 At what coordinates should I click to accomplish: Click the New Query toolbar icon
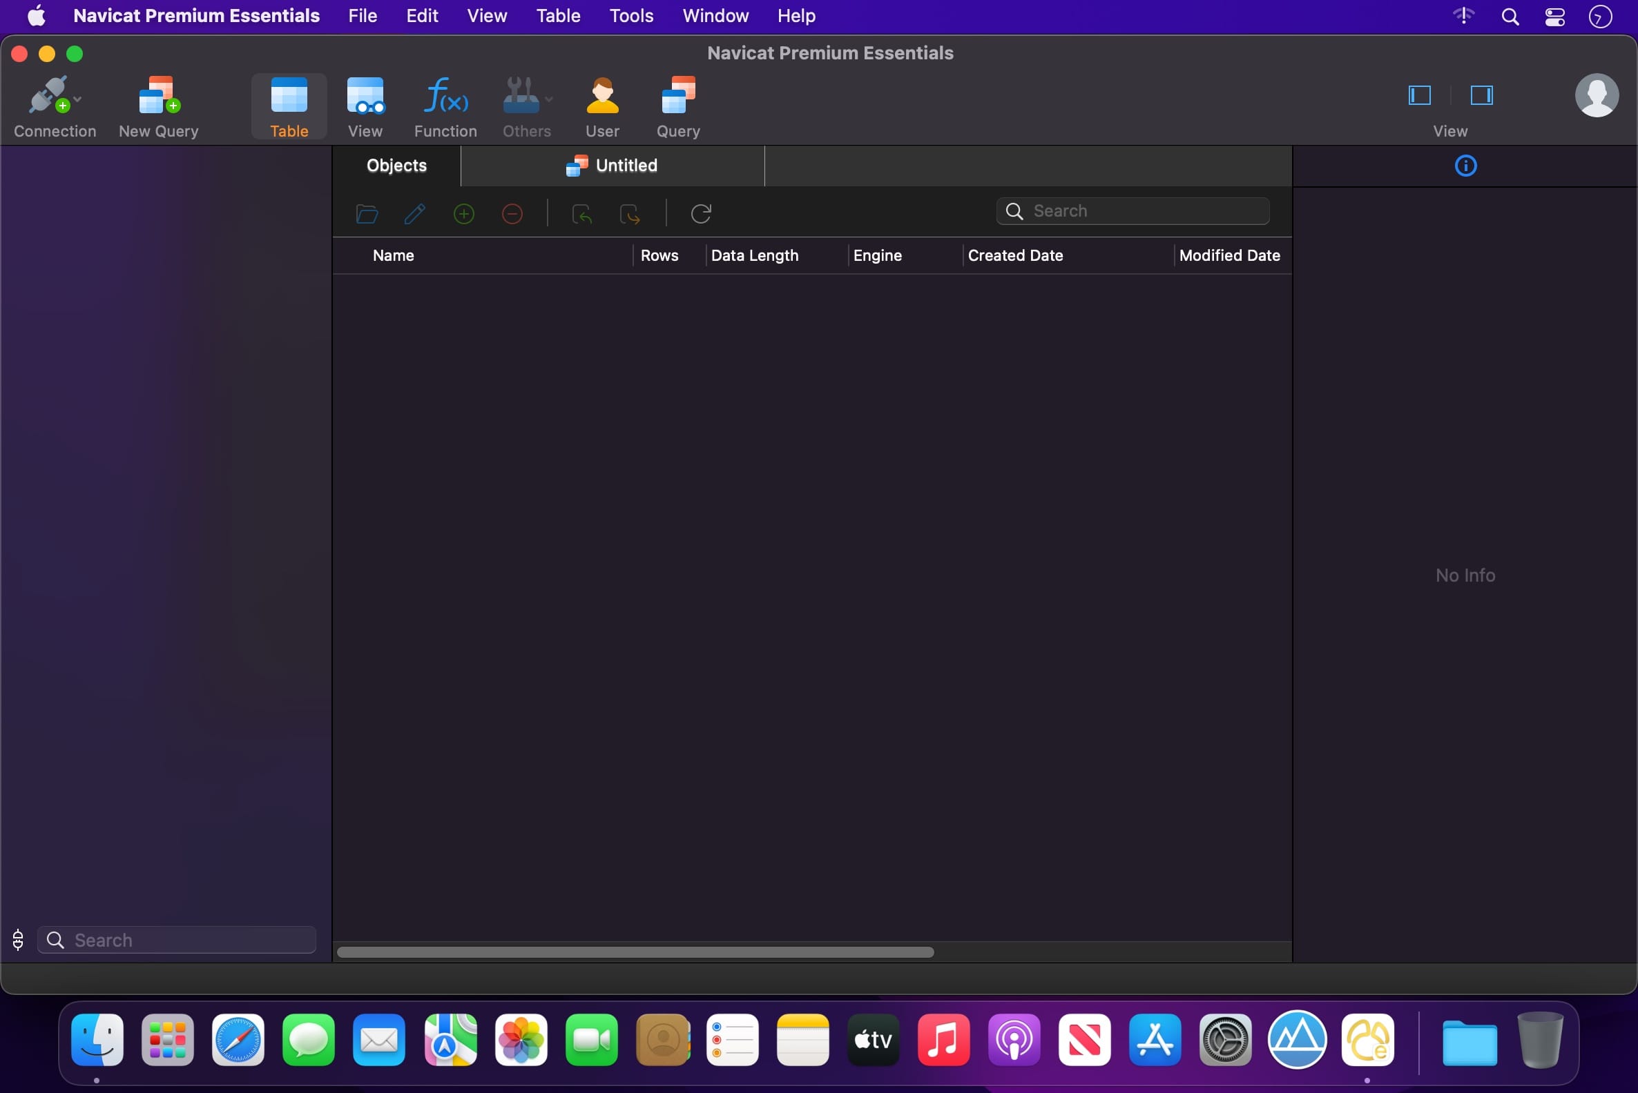(159, 95)
